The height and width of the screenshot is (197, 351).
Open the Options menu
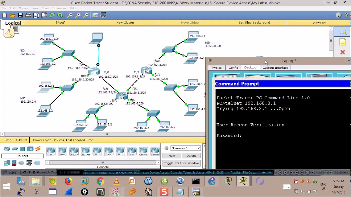pyautogui.click(x=24, y=8)
